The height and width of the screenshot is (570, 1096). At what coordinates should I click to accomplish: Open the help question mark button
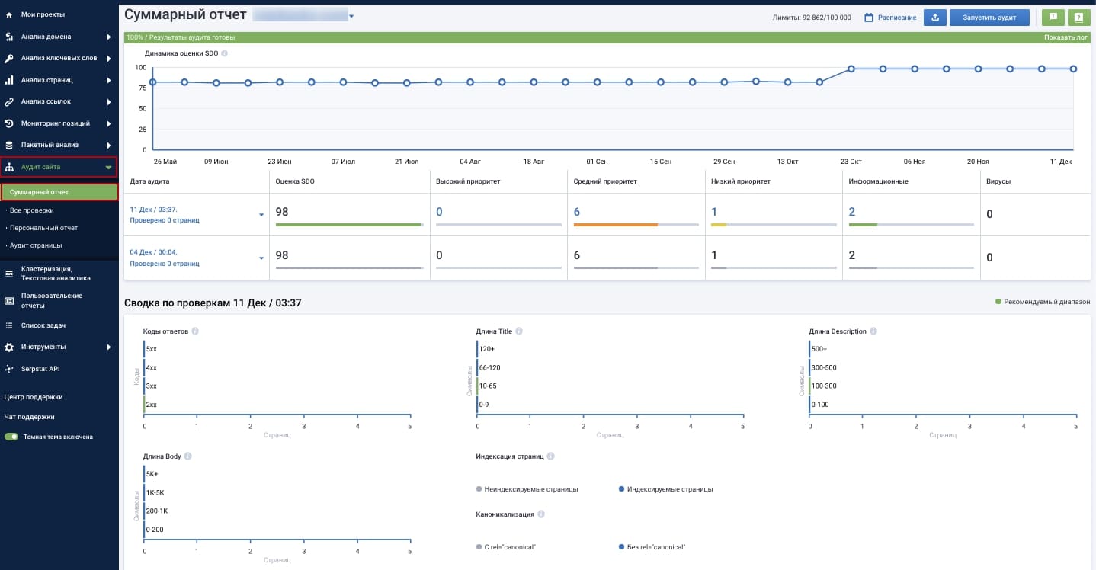[x=1079, y=18]
